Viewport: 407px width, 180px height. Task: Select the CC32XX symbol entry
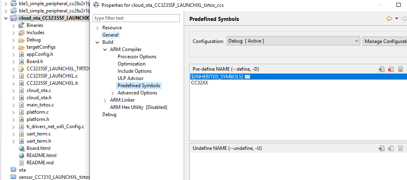(x=199, y=82)
